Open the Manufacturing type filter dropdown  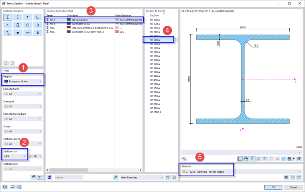point(23,119)
